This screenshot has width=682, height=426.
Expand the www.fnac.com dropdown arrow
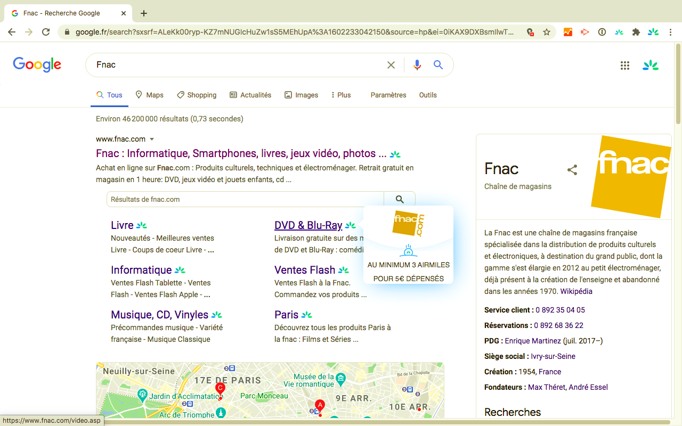pos(152,140)
